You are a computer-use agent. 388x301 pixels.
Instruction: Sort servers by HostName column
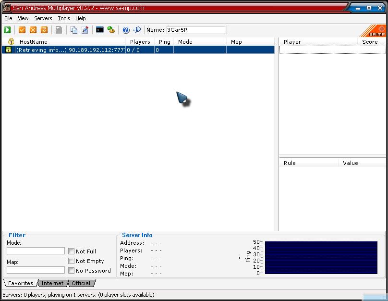pos(70,42)
